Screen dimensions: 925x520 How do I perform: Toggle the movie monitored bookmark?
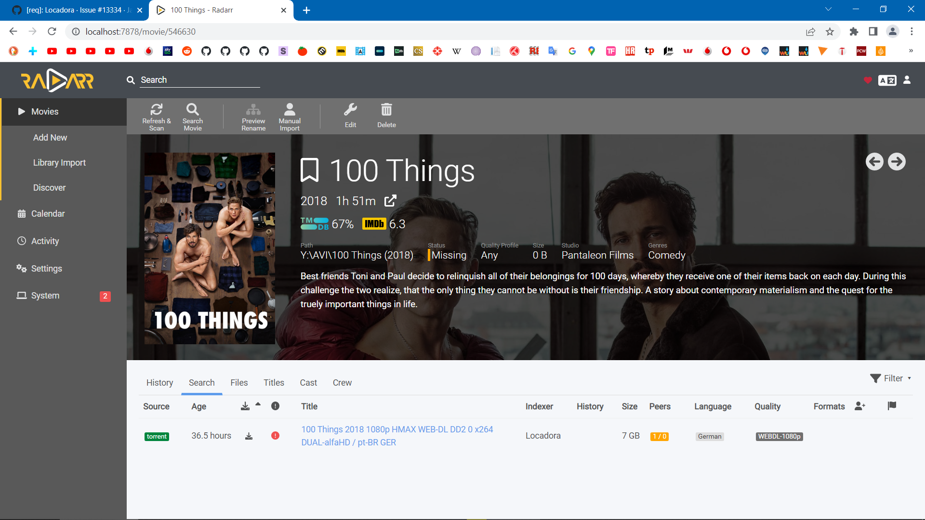(309, 170)
